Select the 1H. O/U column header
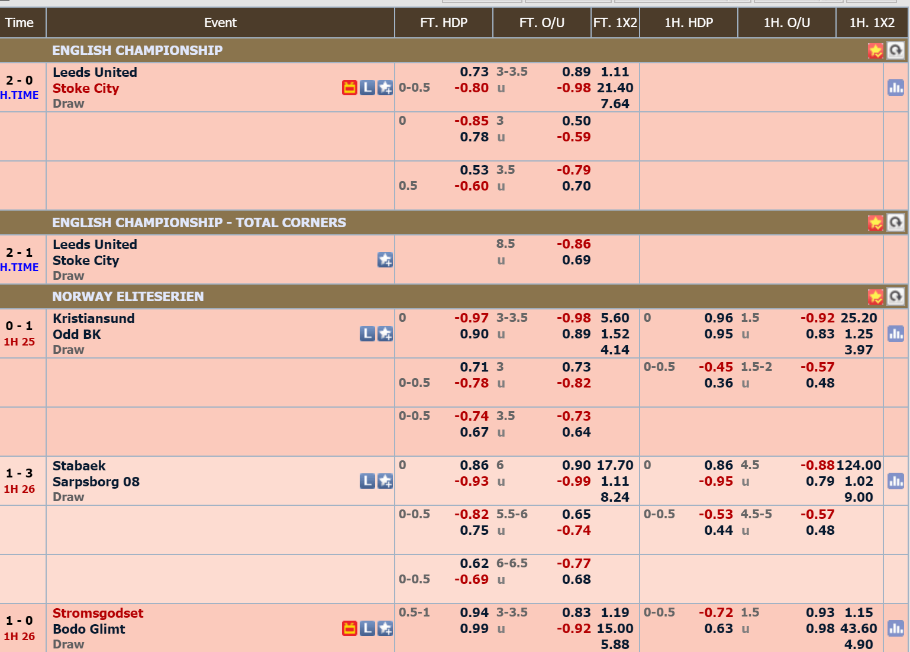The width and height of the screenshot is (910, 652). 787,22
